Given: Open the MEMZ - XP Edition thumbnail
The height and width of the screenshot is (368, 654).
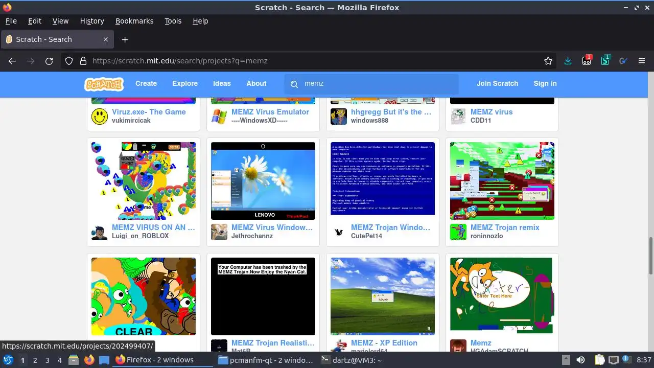Looking at the screenshot, I should pyautogui.click(x=383, y=296).
